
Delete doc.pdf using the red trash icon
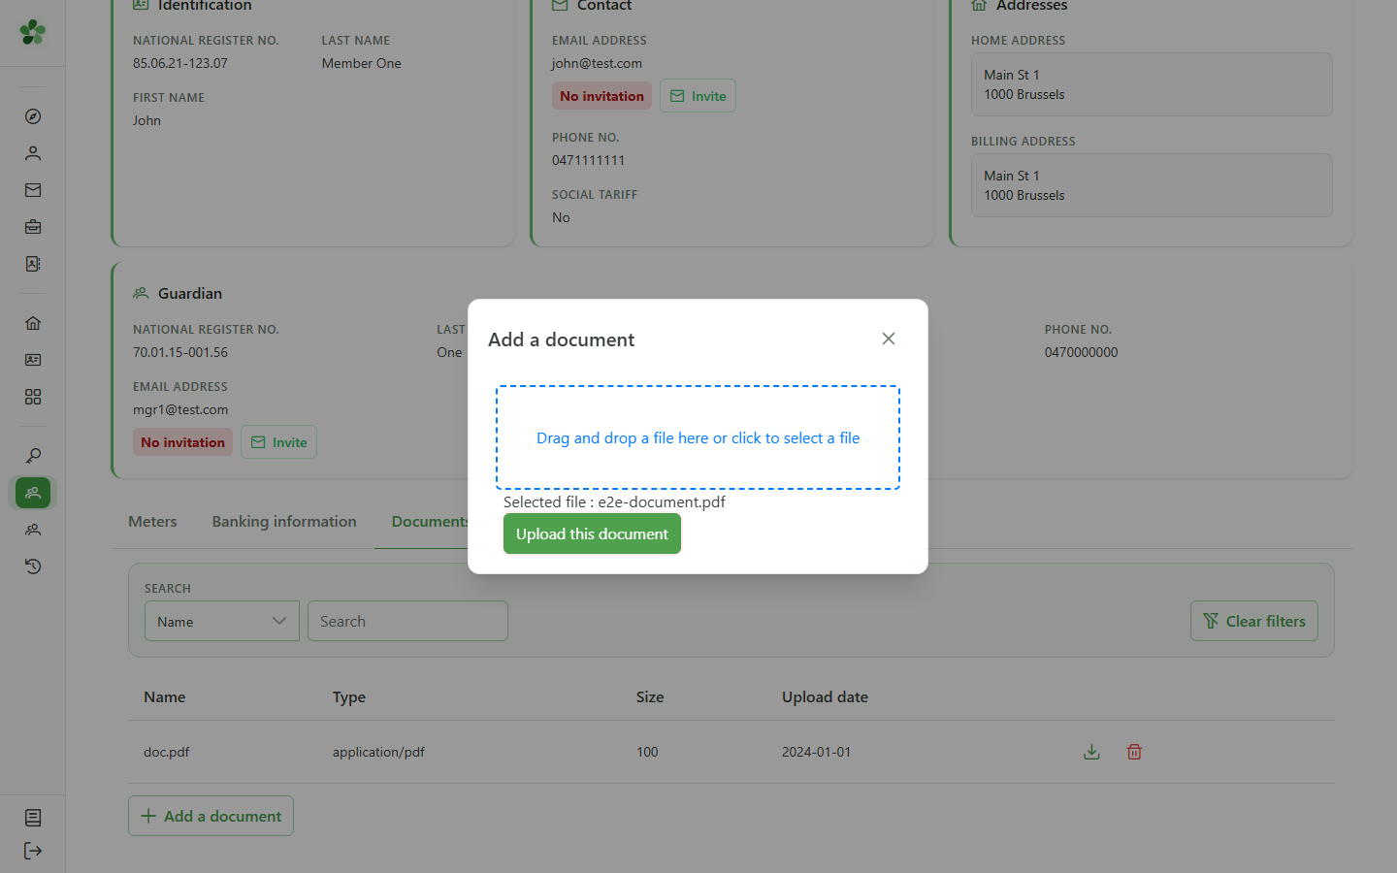(1134, 752)
